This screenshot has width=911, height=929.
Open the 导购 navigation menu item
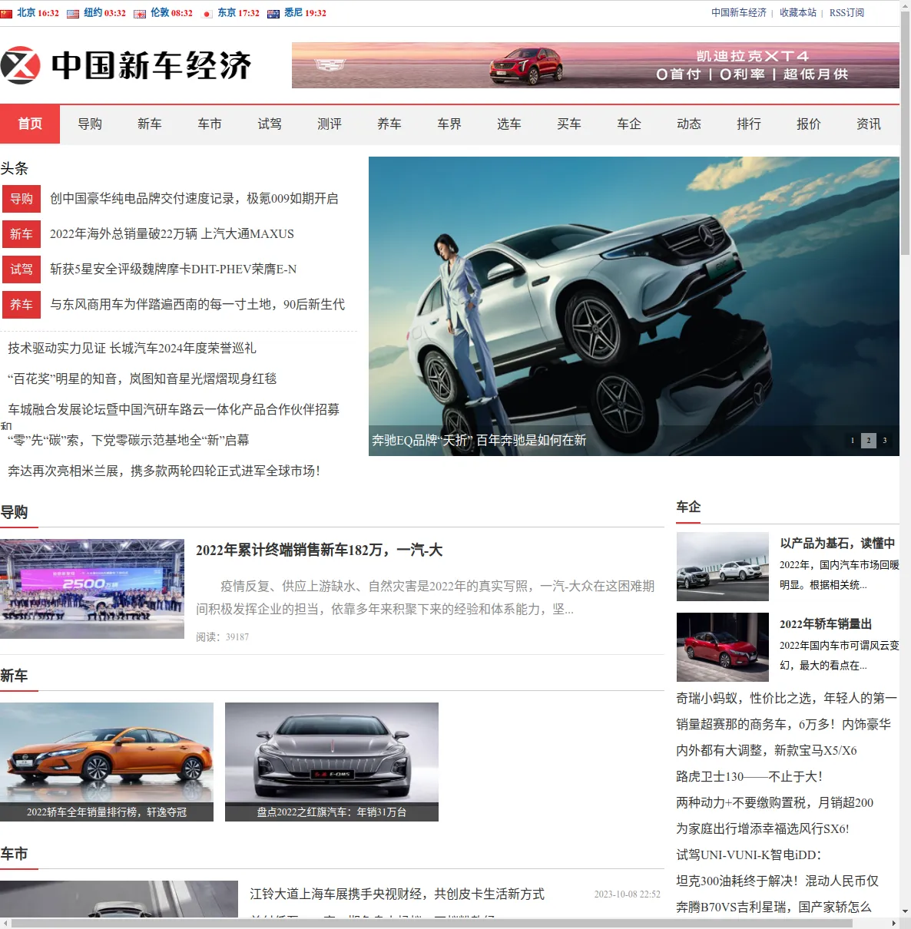coord(90,124)
